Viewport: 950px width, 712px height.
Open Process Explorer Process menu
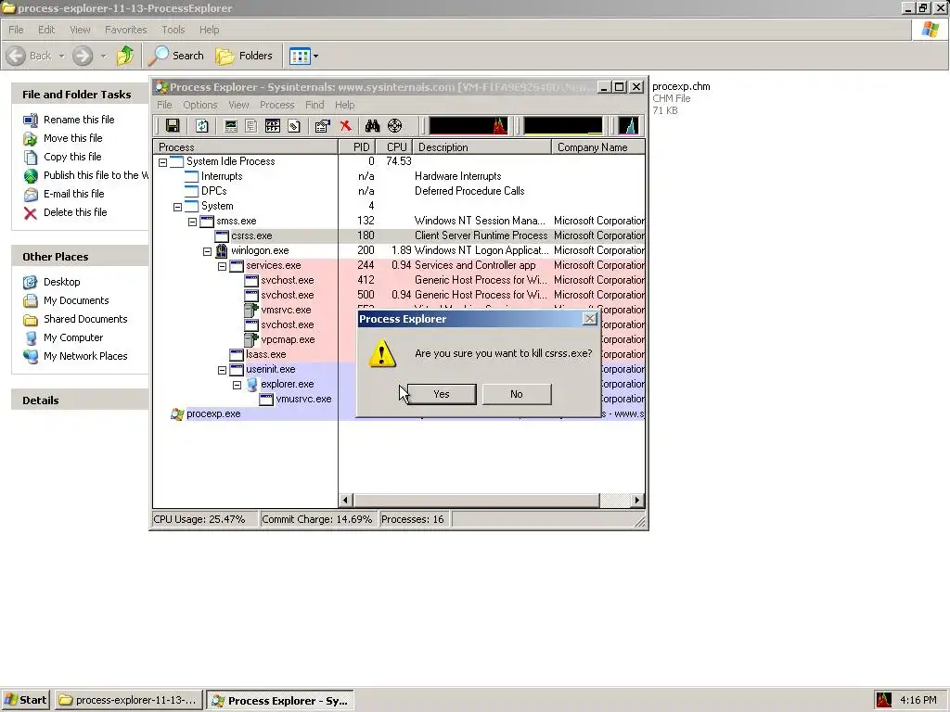(276, 105)
